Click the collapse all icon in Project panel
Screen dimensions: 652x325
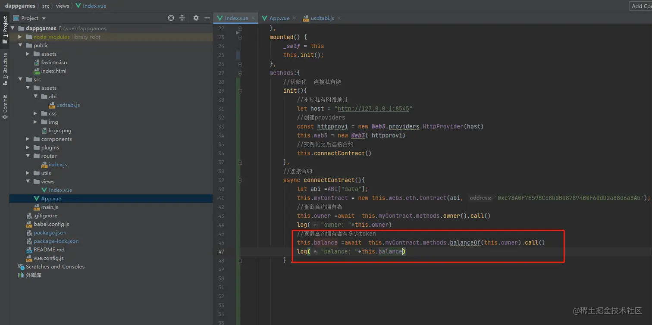click(182, 18)
